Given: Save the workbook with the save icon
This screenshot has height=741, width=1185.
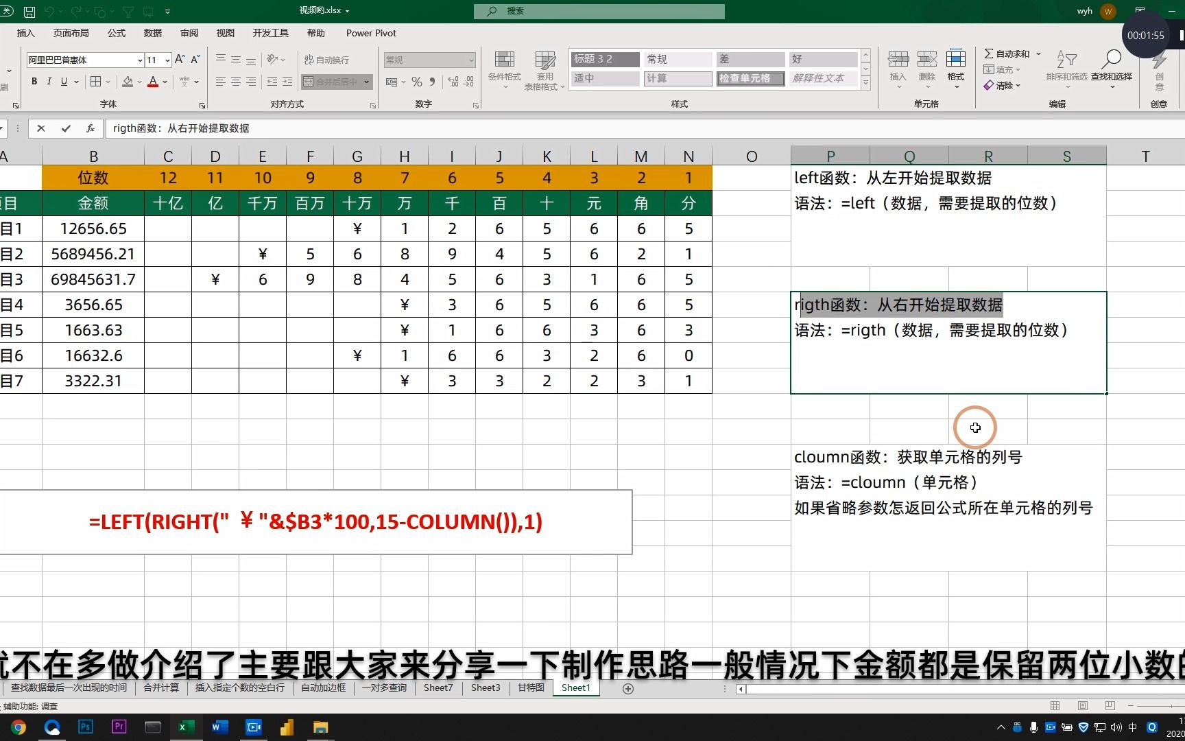Looking at the screenshot, I should [x=29, y=12].
